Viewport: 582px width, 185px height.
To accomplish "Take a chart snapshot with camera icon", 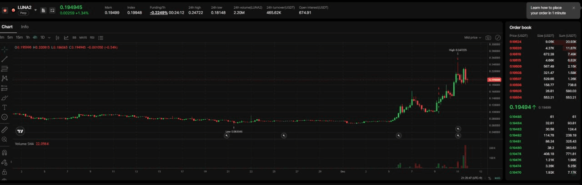I will [488, 38].
